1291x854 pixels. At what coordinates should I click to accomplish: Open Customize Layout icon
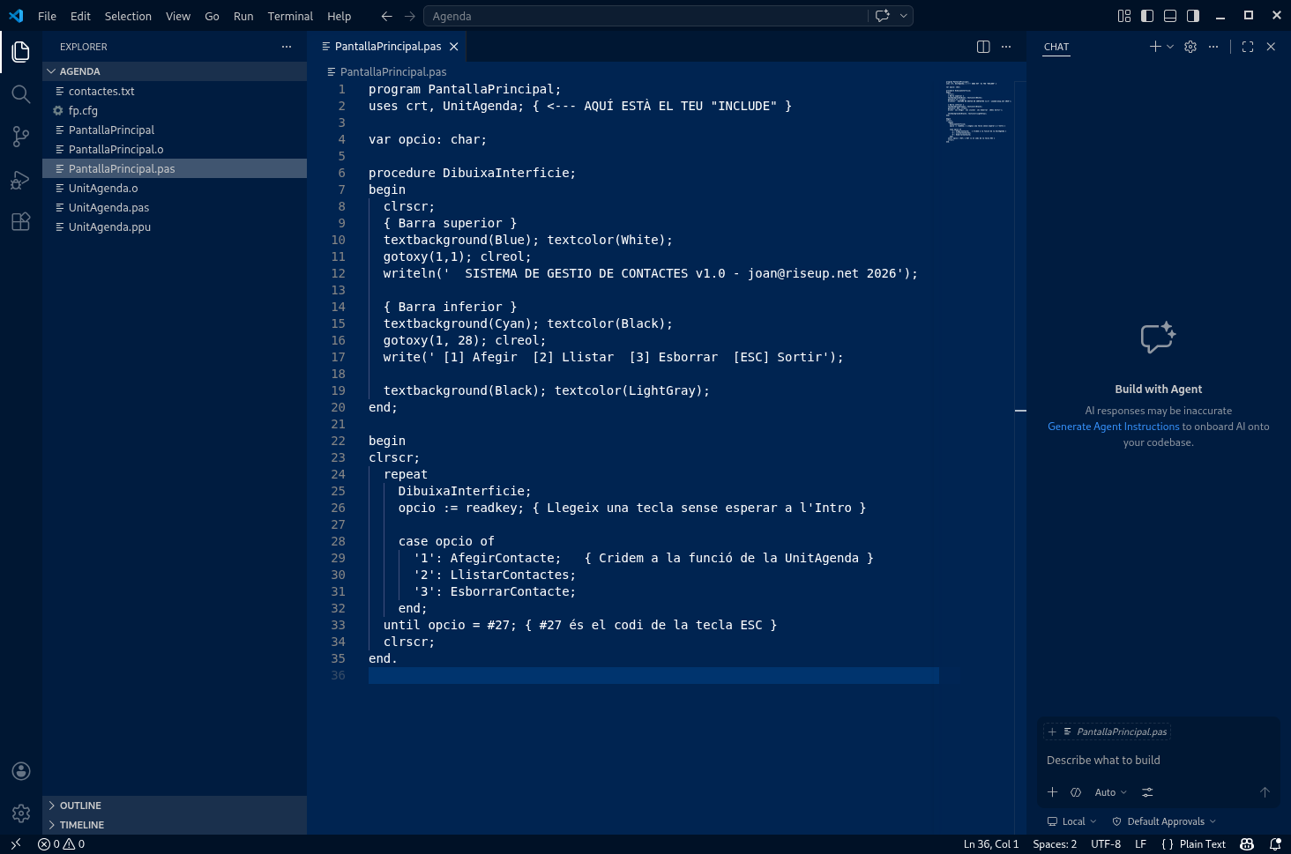click(x=1124, y=16)
